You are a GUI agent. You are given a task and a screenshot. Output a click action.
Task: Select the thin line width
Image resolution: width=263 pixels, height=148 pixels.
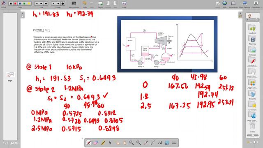[37, 3]
